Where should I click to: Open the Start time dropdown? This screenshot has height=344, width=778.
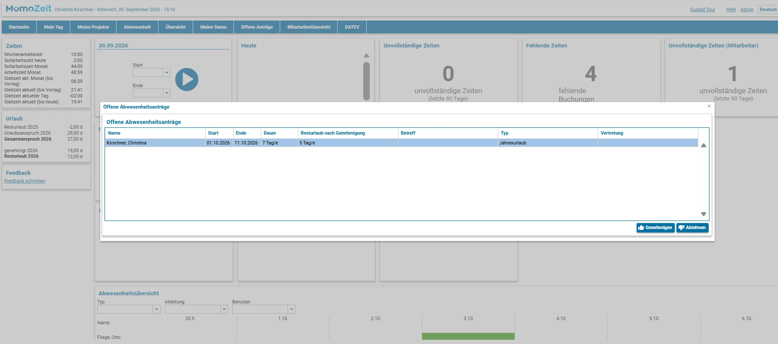167,73
